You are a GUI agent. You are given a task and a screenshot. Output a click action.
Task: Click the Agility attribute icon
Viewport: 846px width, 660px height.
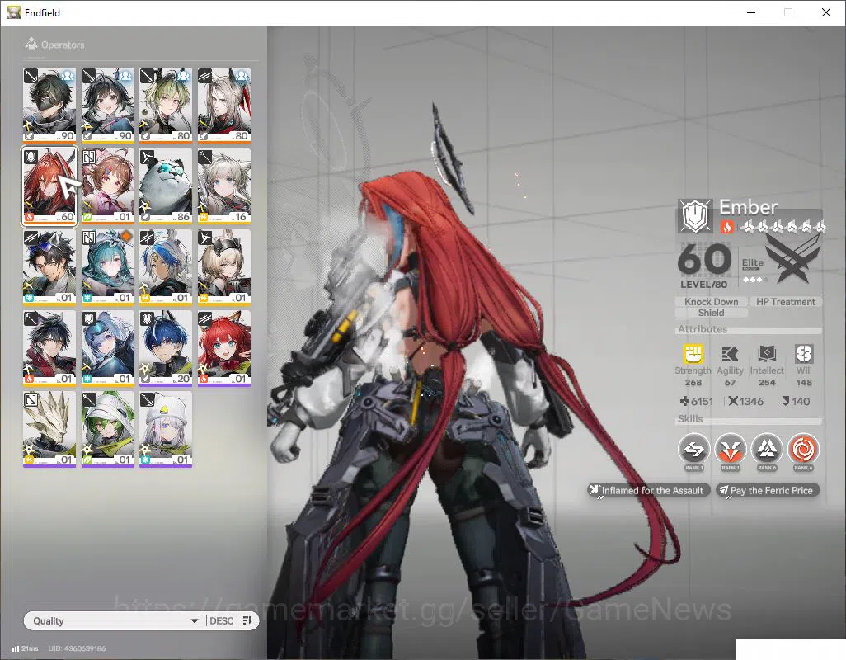click(x=730, y=354)
